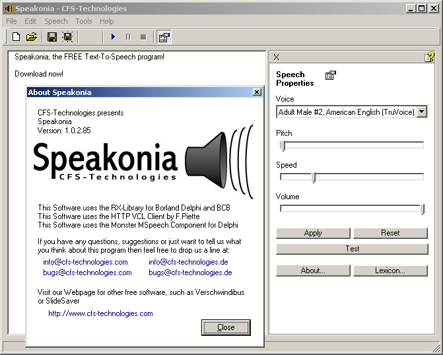Click the icon beside Speech Properties heading
The width and height of the screenshot is (443, 355).
click(331, 75)
